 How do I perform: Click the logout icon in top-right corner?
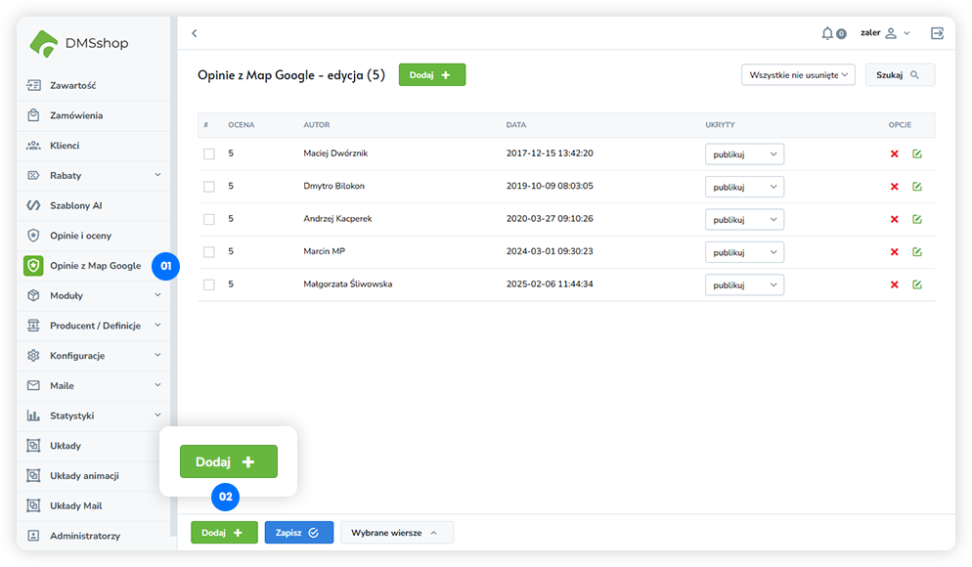(937, 33)
